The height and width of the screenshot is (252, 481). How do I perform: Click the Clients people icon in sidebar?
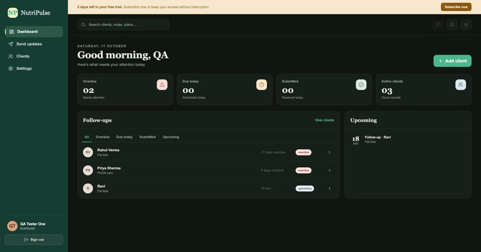coord(11,56)
